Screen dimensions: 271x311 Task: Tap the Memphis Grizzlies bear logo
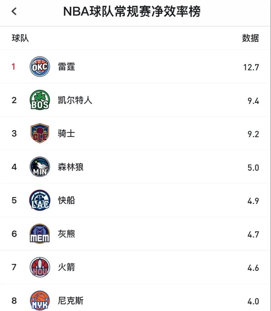(40, 234)
